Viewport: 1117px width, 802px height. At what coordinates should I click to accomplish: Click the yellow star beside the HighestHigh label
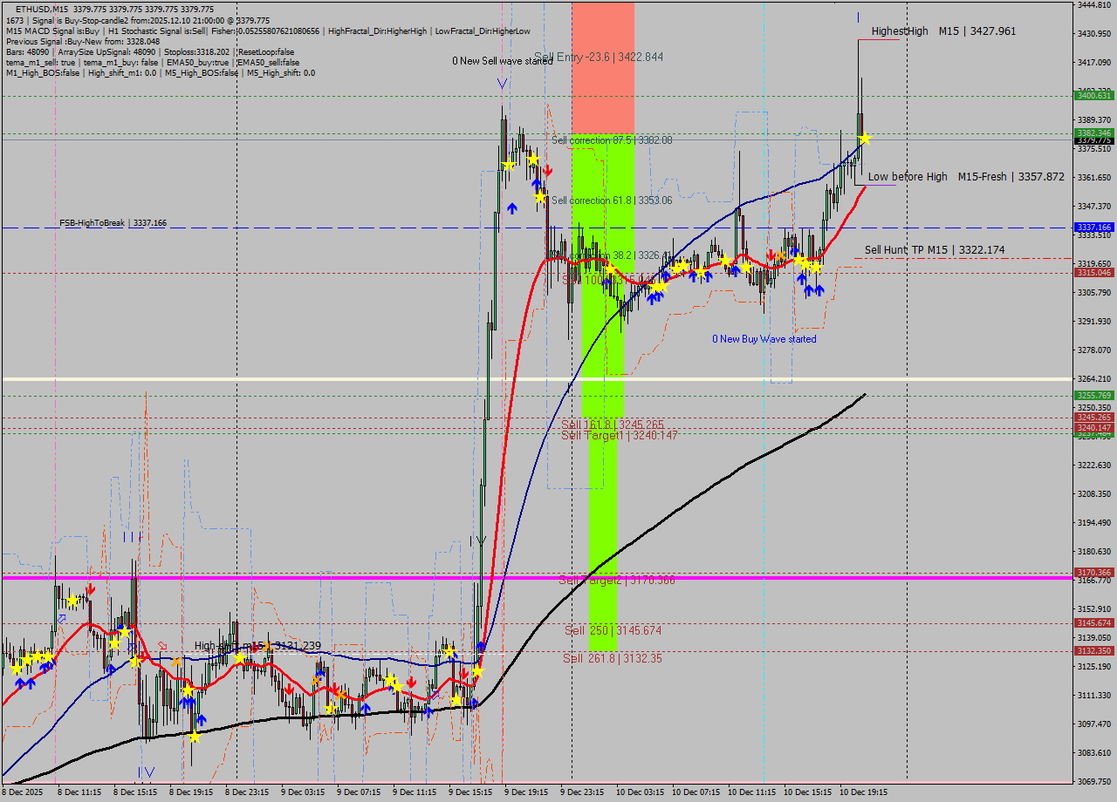(864, 137)
